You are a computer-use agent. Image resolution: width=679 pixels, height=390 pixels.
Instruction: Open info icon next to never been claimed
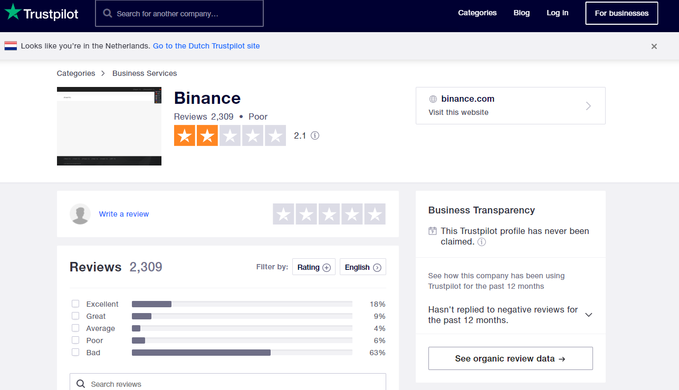point(482,242)
